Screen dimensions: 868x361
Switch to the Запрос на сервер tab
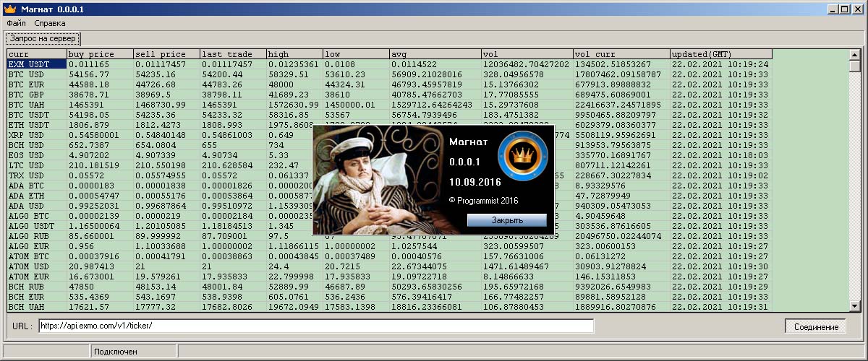point(43,38)
